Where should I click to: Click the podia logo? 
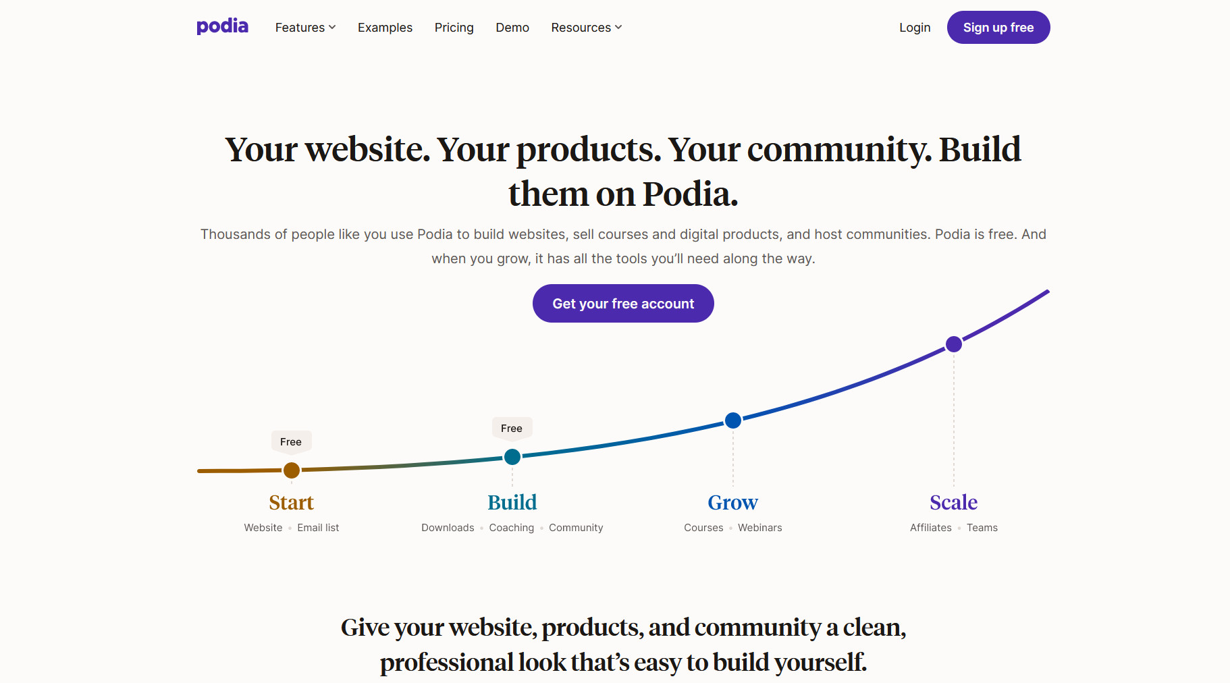(x=222, y=26)
